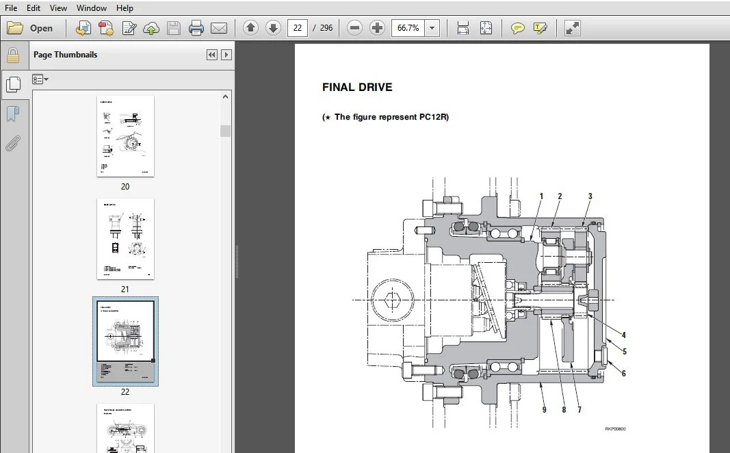The width and height of the screenshot is (730, 453).
Task: Open the Window menu
Action: tap(91, 8)
